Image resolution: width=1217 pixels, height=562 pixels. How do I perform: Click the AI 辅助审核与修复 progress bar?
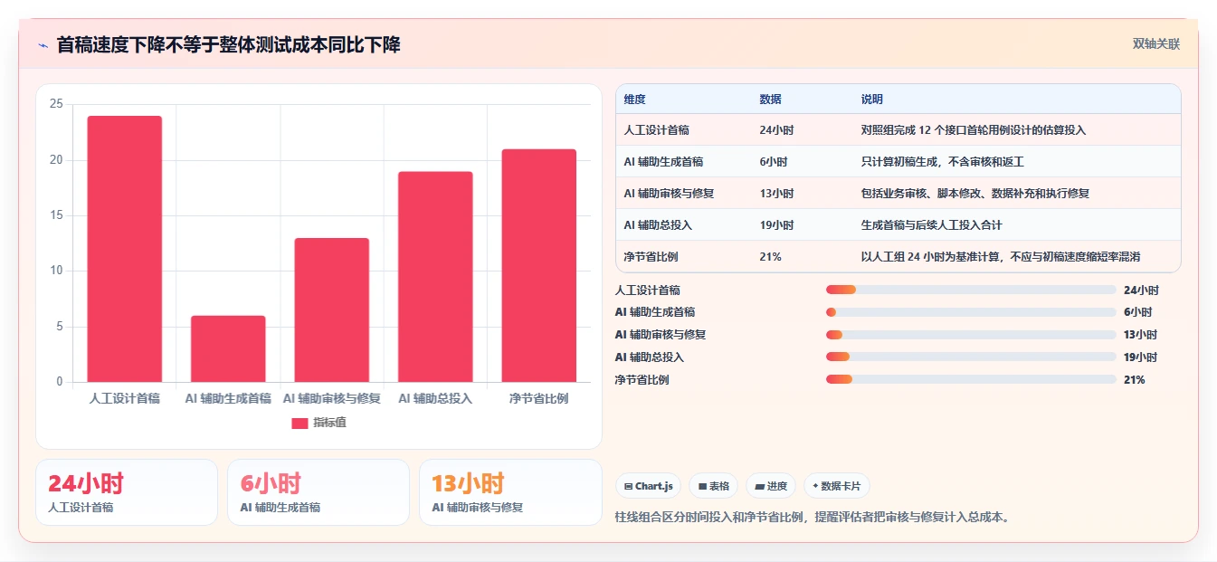[x=971, y=335]
